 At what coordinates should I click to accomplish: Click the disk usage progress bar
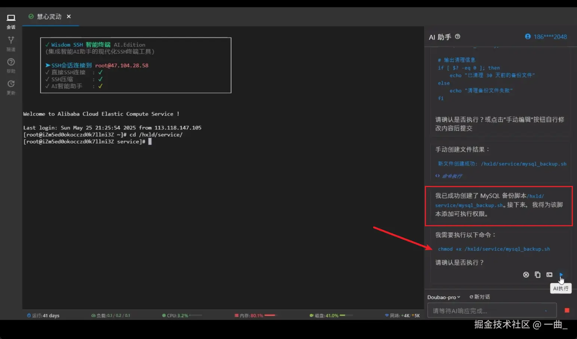tap(346, 315)
